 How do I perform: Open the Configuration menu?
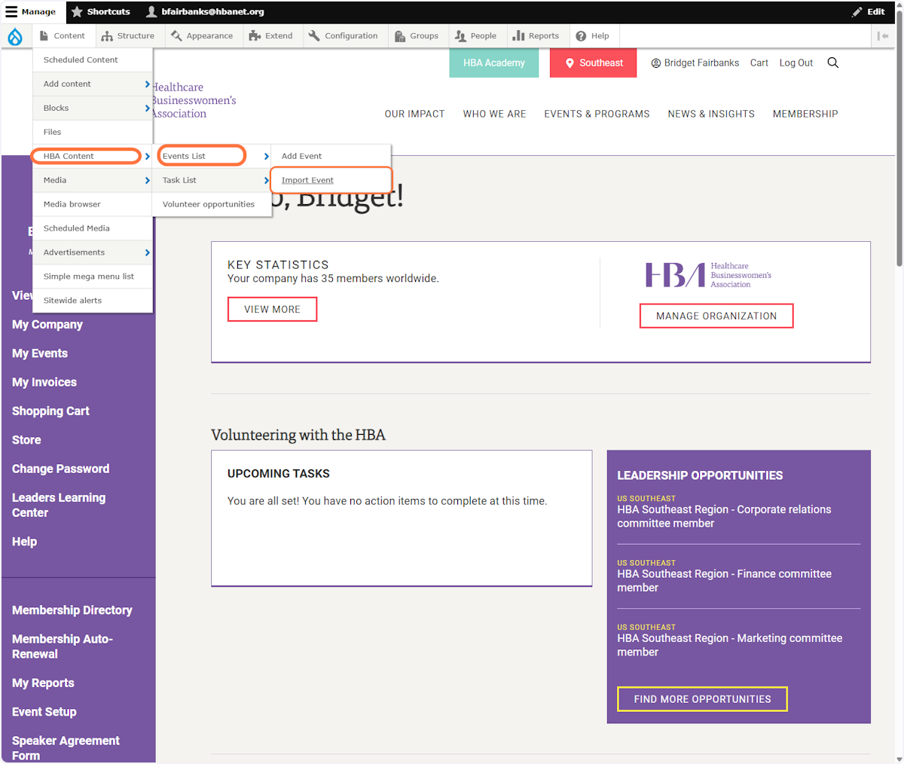tap(344, 35)
